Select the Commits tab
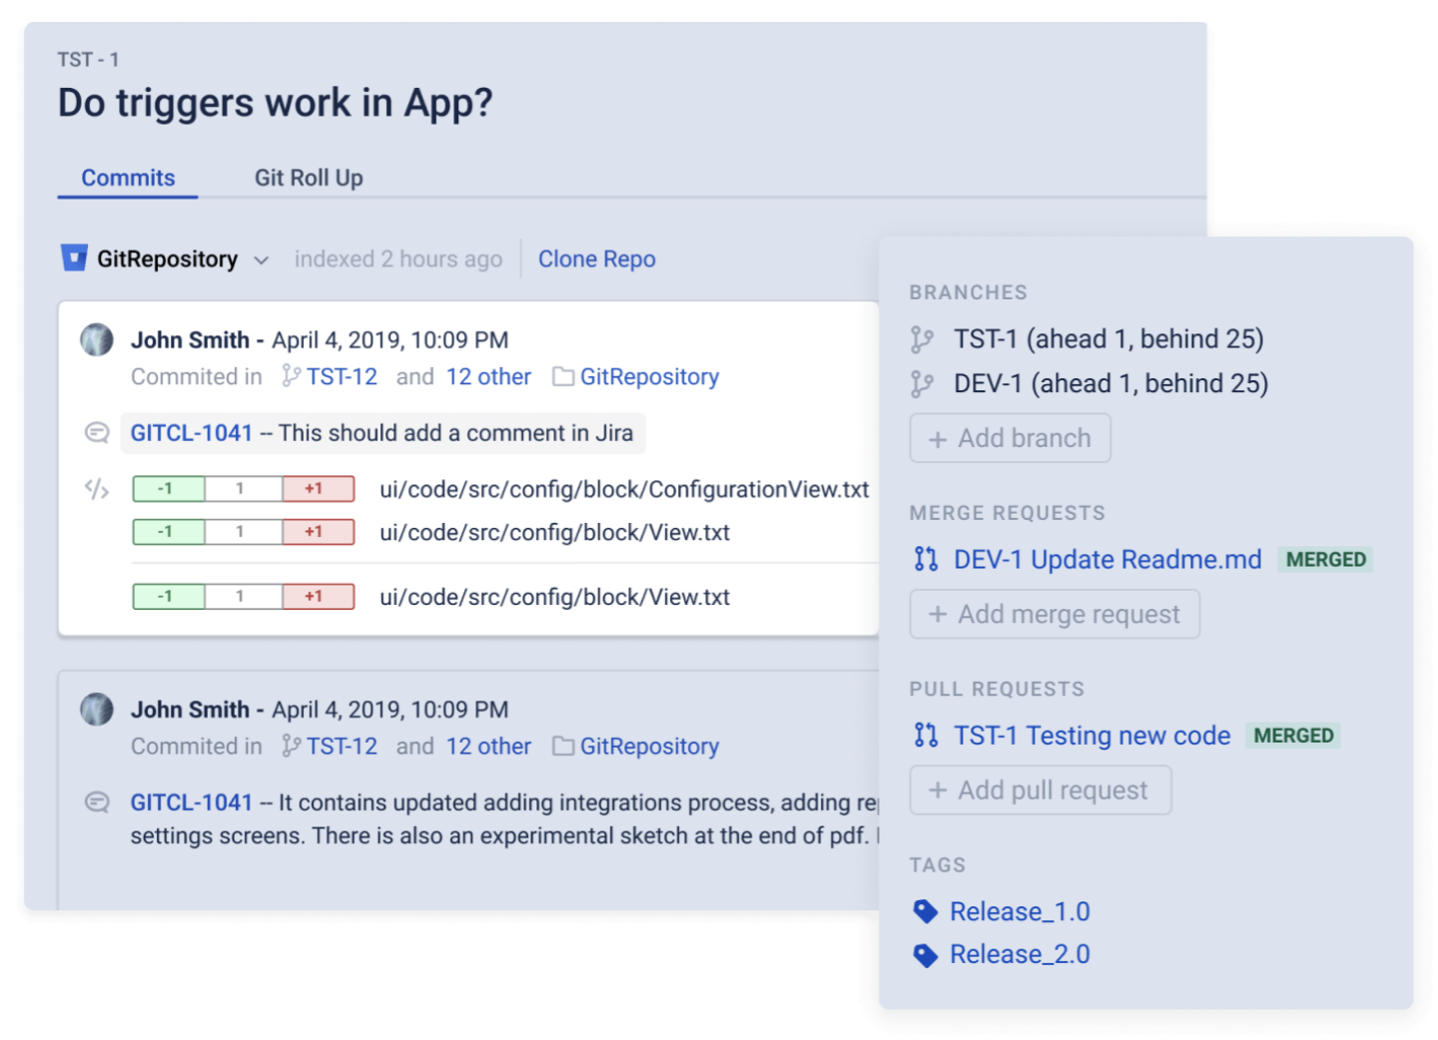The height and width of the screenshot is (1040, 1438). 128,178
